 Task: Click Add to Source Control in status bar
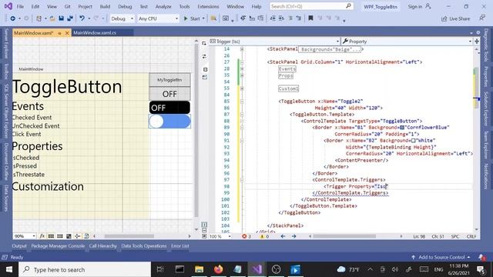pos(441,257)
